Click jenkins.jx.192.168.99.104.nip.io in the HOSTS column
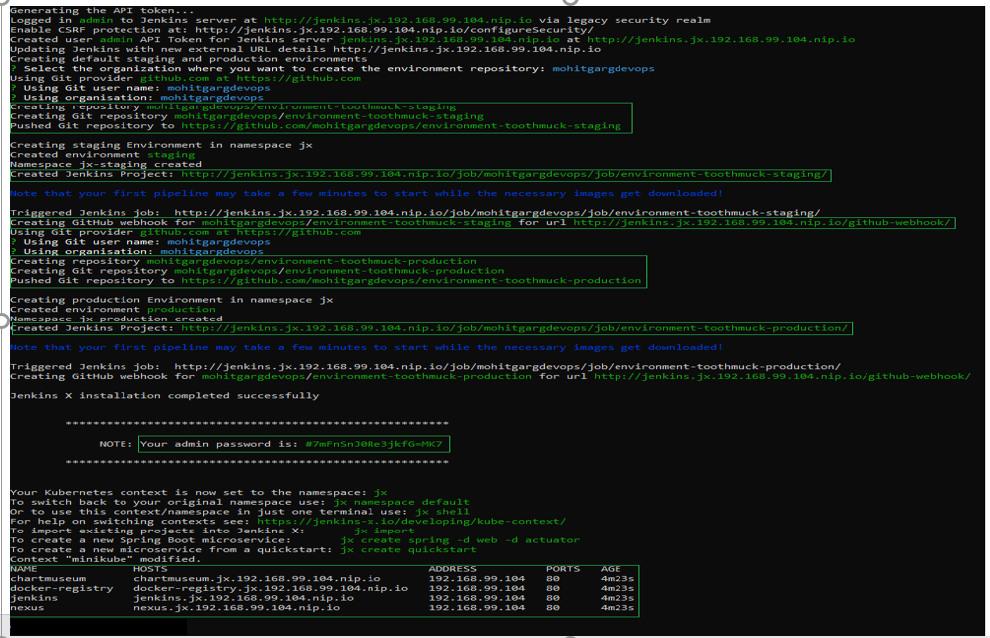Image resolution: width=990 pixels, height=638 pixels. click(x=243, y=598)
